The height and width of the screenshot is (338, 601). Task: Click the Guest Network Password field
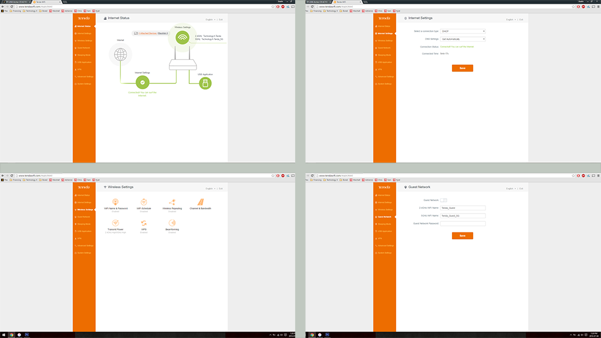coord(463,223)
